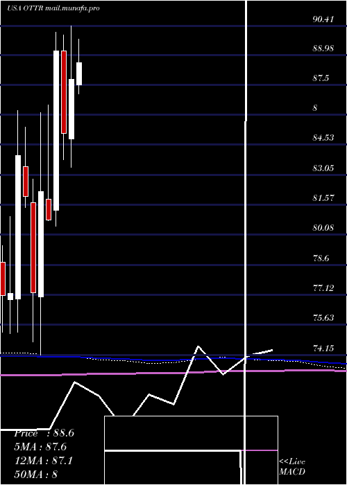The height and width of the screenshot is (485, 347).
Task: Click the '50MA' readout at bottom
Action: [x=36, y=475]
